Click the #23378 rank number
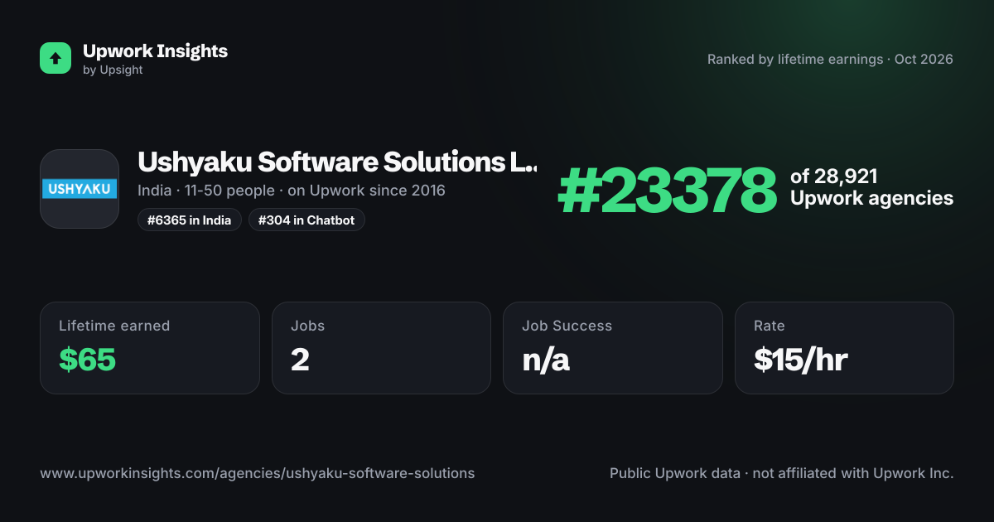The width and height of the screenshot is (994, 522). (667, 191)
